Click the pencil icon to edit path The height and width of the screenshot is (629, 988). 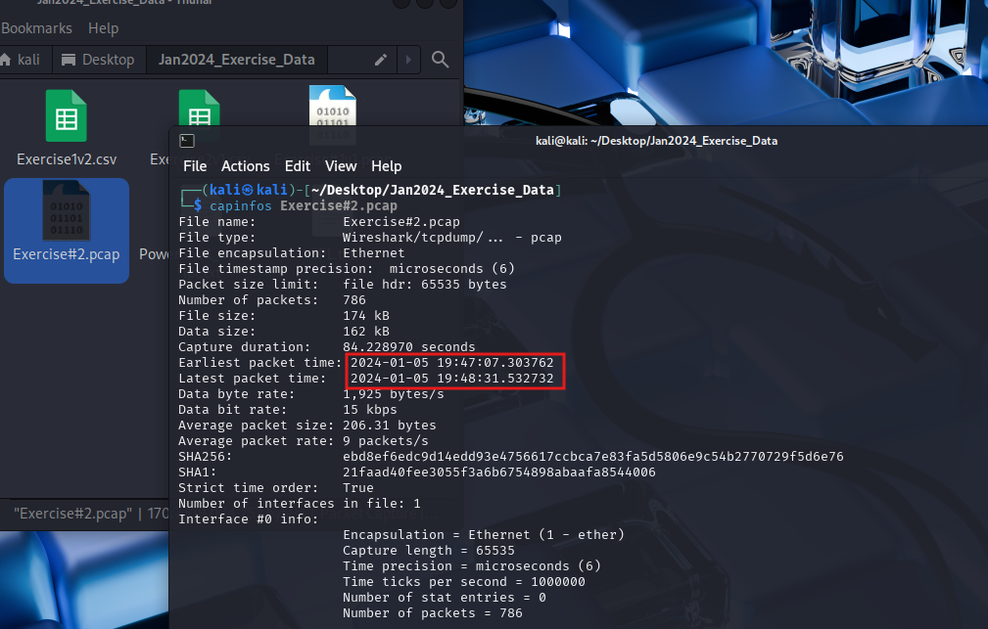click(381, 60)
